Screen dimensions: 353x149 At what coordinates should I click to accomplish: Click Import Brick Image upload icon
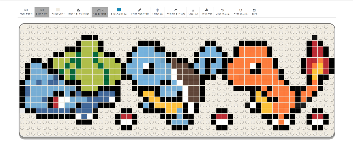[78, 10]
